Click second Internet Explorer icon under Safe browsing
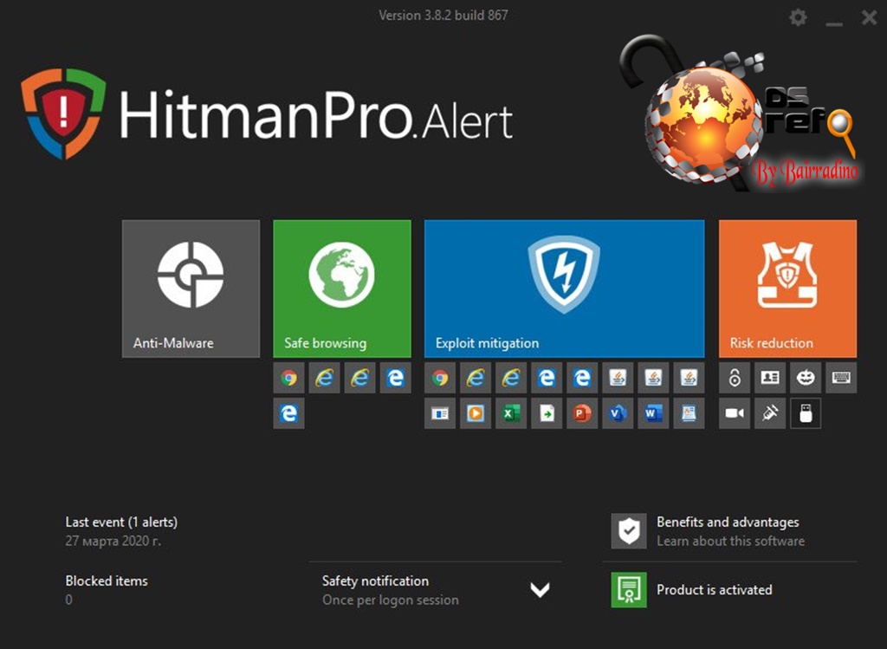Image resolution: width=887 pixels, height=649 pixels. [x=359, y=378]
